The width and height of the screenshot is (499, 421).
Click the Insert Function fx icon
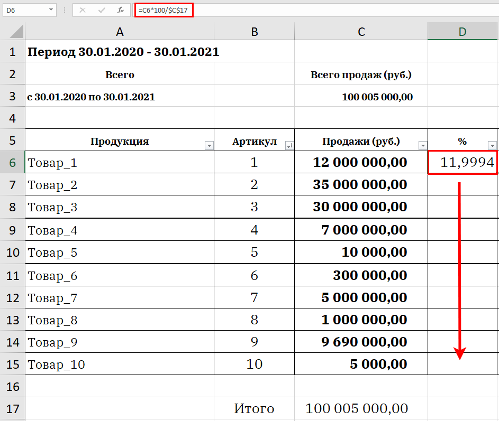(121, 10)
